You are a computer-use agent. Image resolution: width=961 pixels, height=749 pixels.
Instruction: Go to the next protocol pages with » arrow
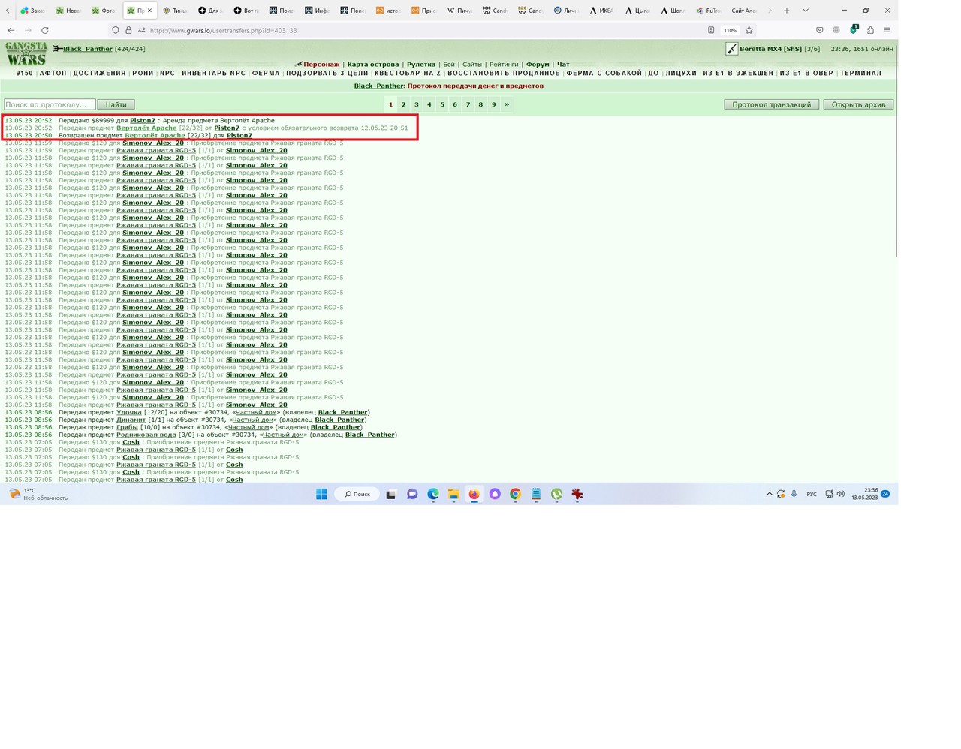click(507, 104)
